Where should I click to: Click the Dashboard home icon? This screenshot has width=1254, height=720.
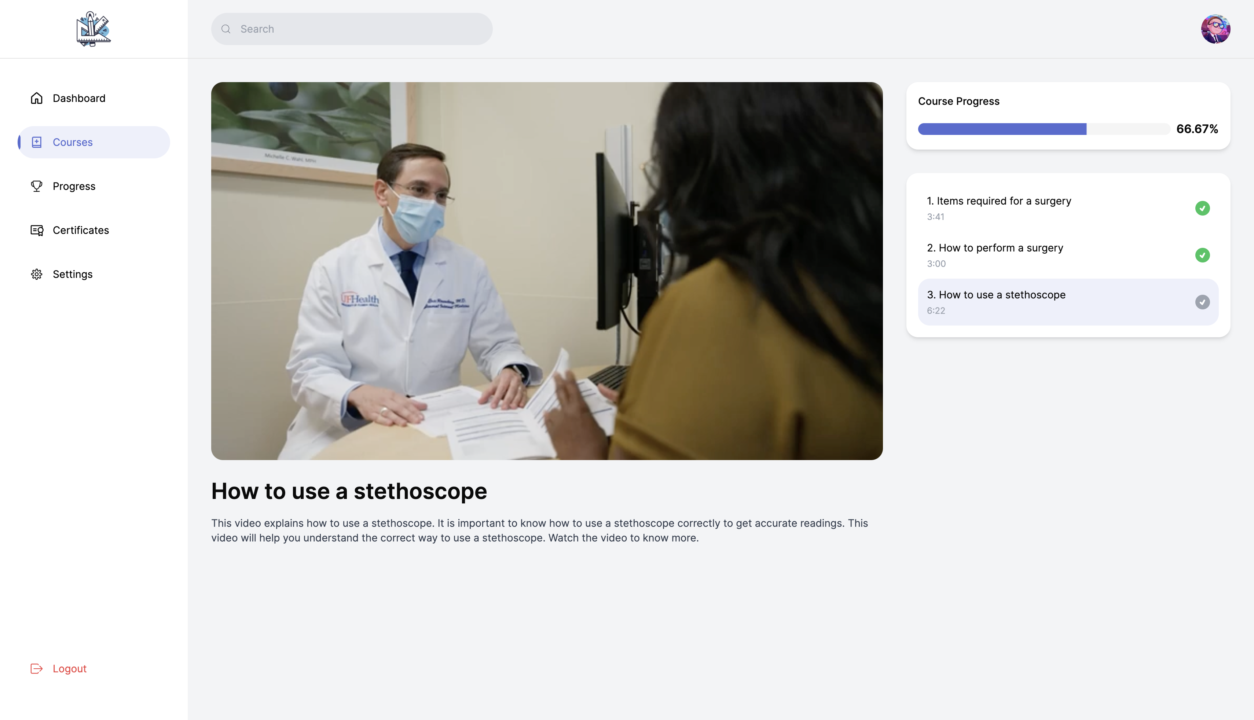point(37,98)
